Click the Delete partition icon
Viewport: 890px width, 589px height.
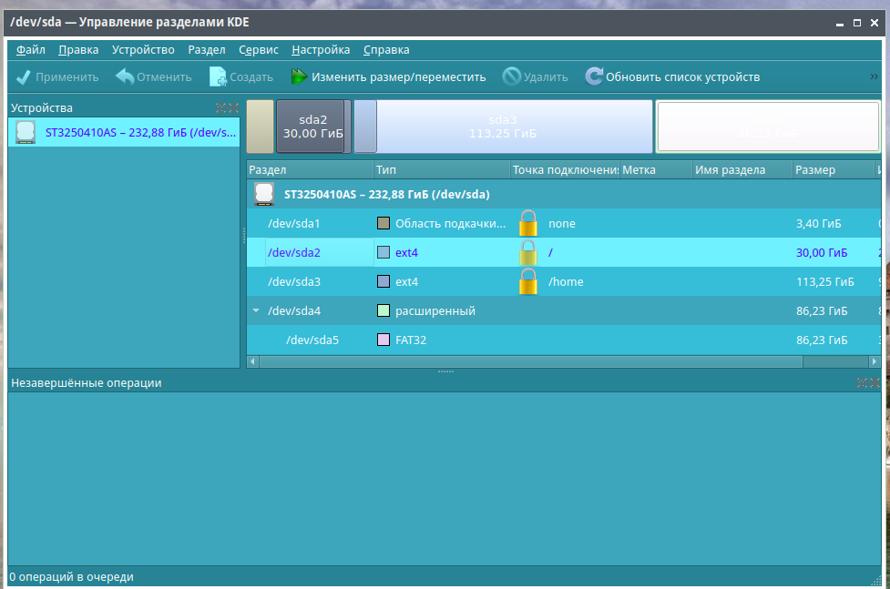tap(511, 76)
